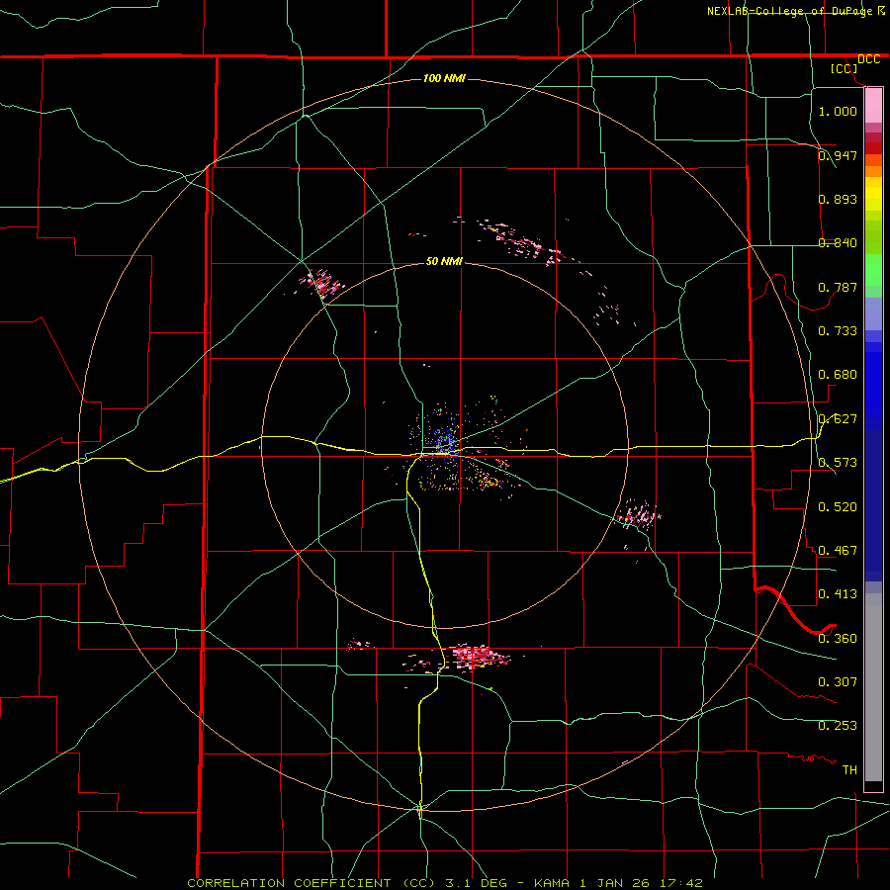Viewport: 890px width, 890px height.
Task: Click the 0.413 scale value
Action: tap(838, 594)
